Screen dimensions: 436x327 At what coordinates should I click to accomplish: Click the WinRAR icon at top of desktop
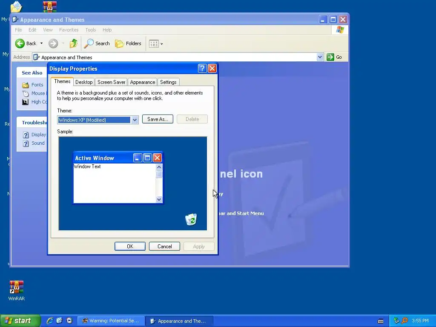pos(50,7)
